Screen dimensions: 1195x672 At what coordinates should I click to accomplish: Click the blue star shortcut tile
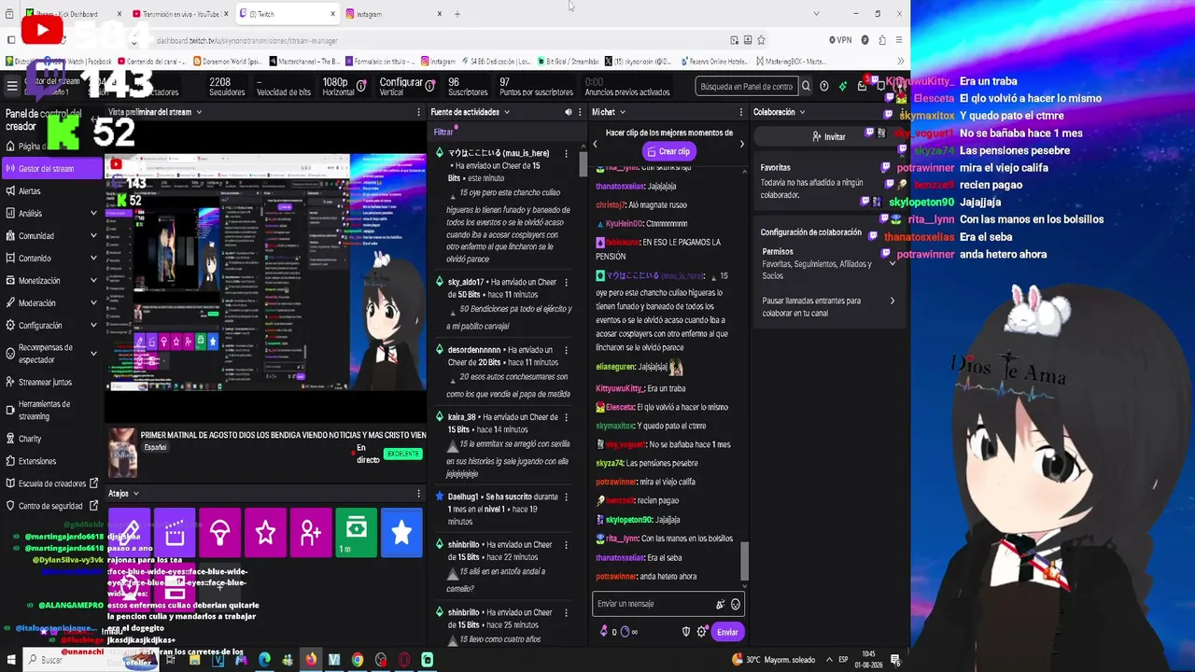(x=401, y=532)
